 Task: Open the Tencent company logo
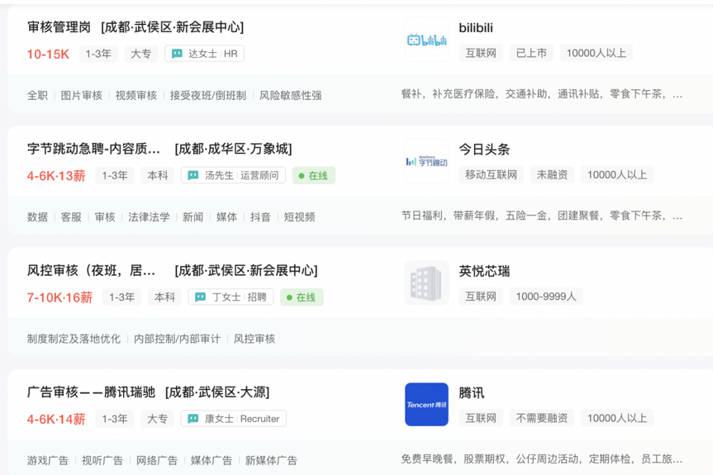click(426, 405)
